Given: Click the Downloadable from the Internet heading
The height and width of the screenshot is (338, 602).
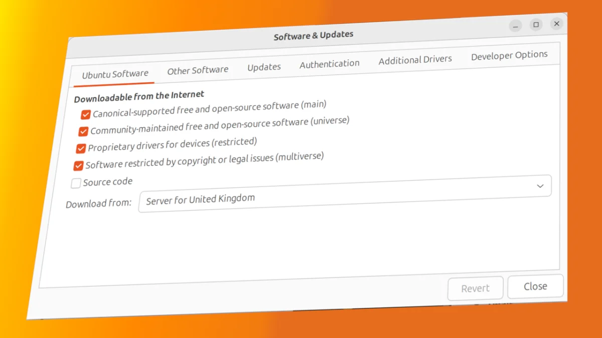Looking at the screenshot, I should pos(139,96).
